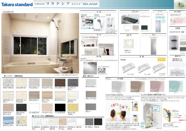This screenshot has width=186, height=131.
Task: Select the スクエア浴槽 bathtub image
Action: 128,68
